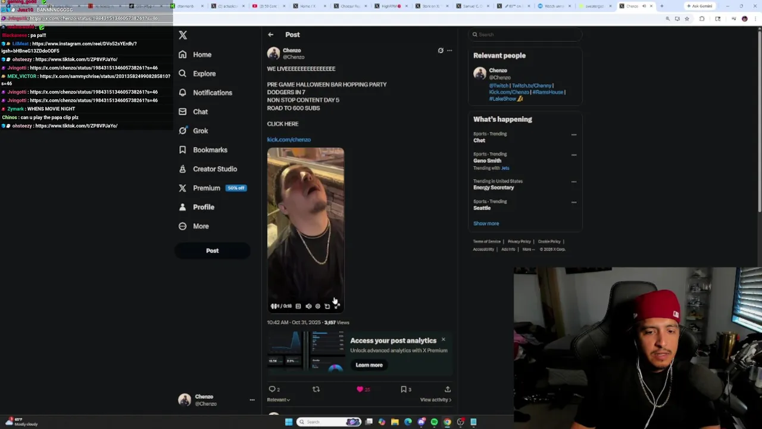Open the Cookie Policy link
Image resolution: width=762 pixels, height=429 pixels.
pos(549,241)
